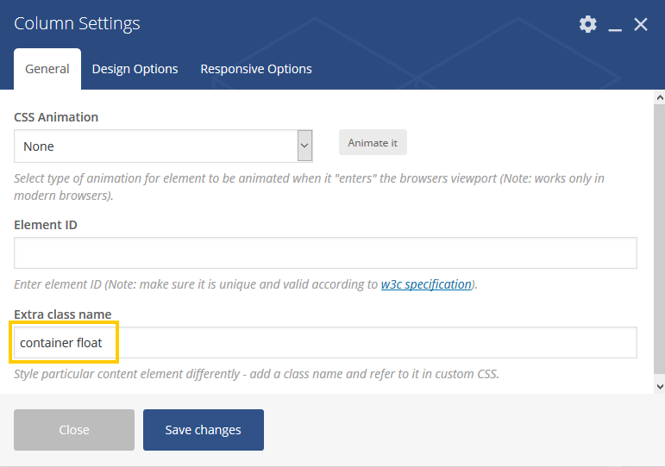Open the w3c specification link
Screen dimensions: 665x467
click(426, 284)
